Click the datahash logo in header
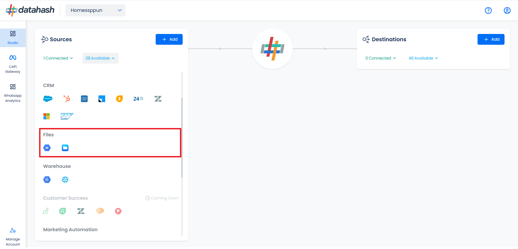The height and width of the screenshot is (249, 518). click(30, 10)
